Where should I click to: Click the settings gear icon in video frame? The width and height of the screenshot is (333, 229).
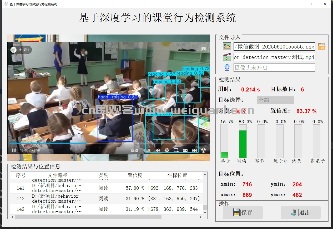pyautogui.click(x=167, y=150)
